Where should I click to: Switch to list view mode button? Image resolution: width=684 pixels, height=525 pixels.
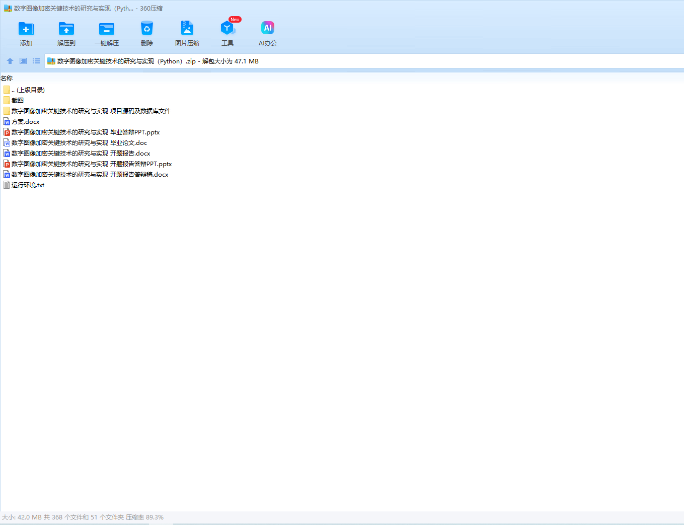(x=36, y=61)
